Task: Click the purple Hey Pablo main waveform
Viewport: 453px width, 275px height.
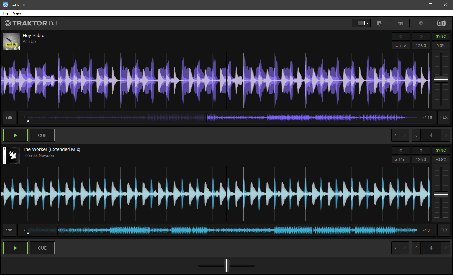Action: click(x=215, y=80)
